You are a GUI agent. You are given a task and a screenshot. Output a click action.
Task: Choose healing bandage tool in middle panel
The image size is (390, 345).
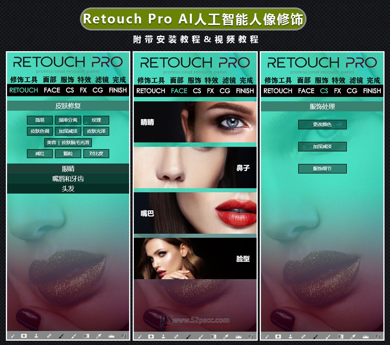point(176,336)
